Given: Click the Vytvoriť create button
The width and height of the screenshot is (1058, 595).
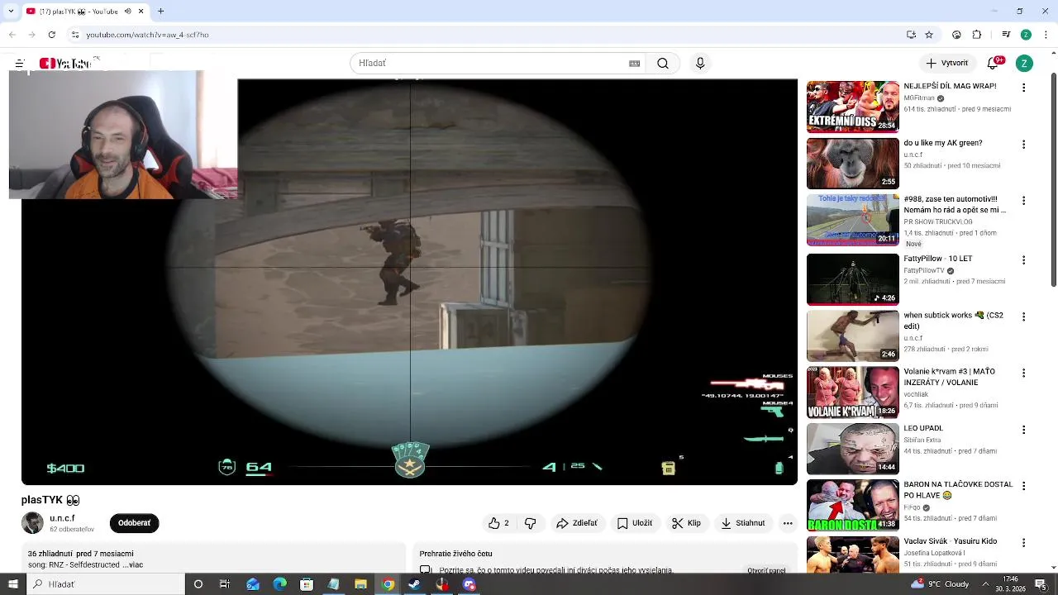Looking at the screenshot, I should click(x=947, y=64).
